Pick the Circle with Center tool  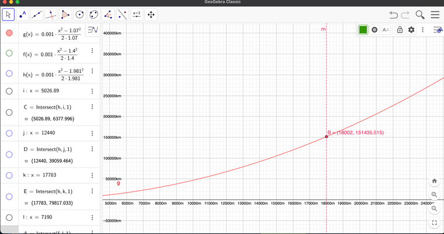coord(79,14)
